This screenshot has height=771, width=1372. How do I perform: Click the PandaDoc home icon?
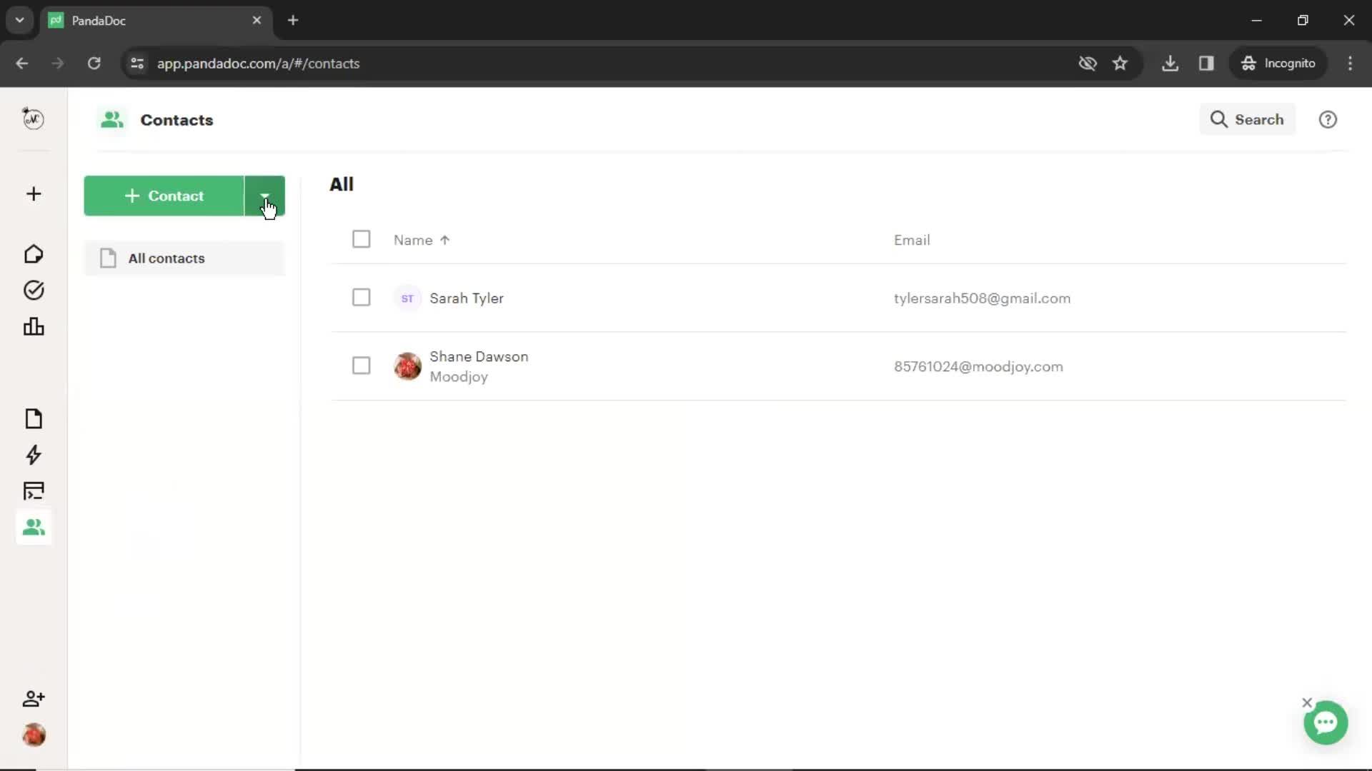34,253
